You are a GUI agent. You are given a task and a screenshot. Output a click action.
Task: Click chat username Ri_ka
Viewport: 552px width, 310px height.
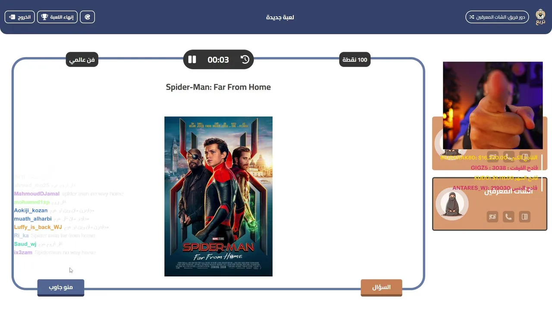click(x=21, y=236)
